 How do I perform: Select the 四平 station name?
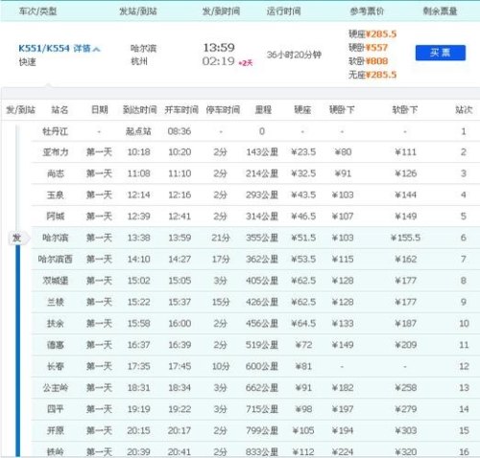pyautogui.click(x=56, y=409)
